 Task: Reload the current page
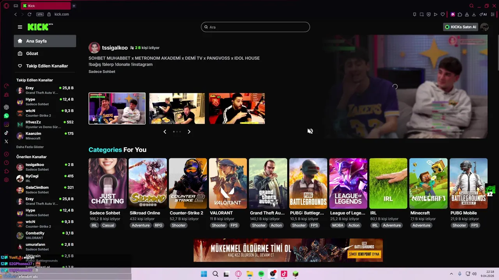coord(29,14)
